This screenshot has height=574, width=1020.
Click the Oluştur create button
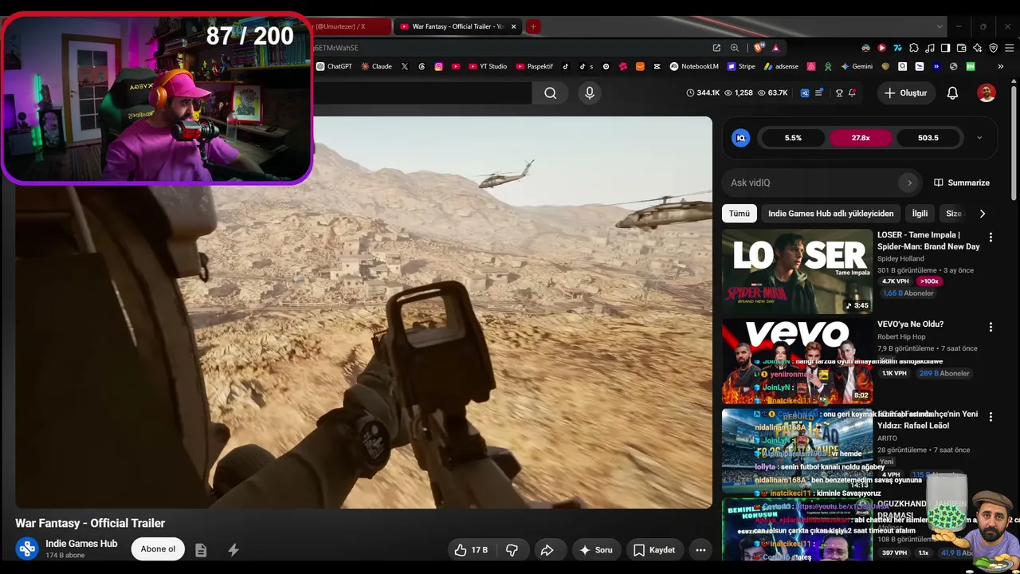click(x=906, y=93)
